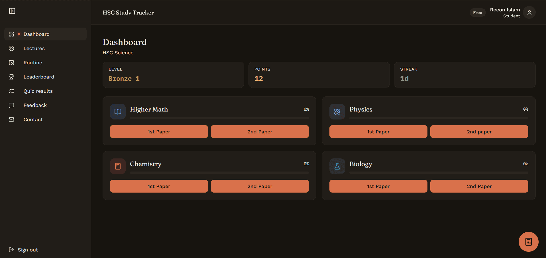Open Chemistry 1st Paper
The height and width of the screenshot is (258, 546).
[159, 186]
